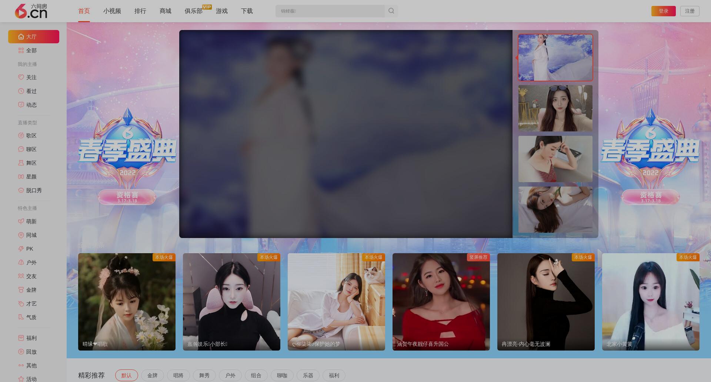
Task: Select the 气质 icon
Action: click(21, 317)
